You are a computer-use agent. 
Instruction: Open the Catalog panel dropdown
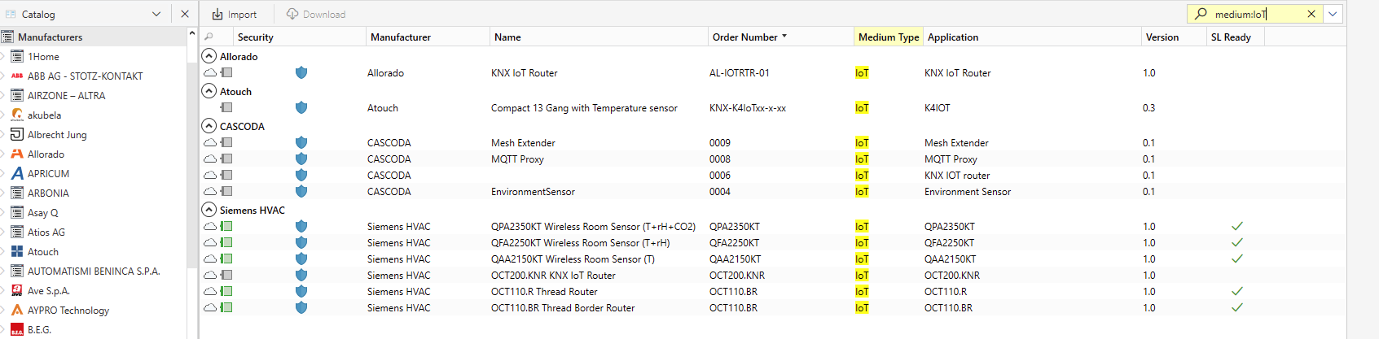pyautogui.click(x=156, y=14)
